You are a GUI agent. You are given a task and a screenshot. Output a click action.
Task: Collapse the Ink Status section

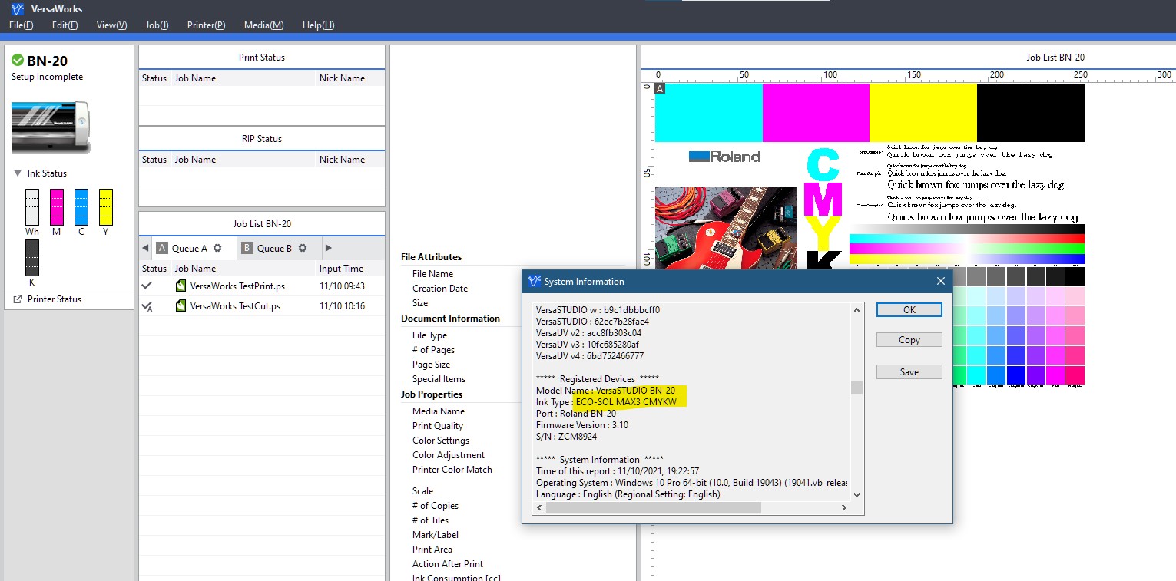tap(17, 173)
